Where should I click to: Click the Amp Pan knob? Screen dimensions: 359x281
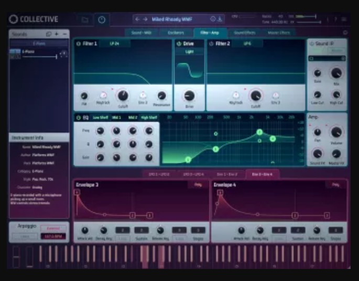click(x=317, y=132)
